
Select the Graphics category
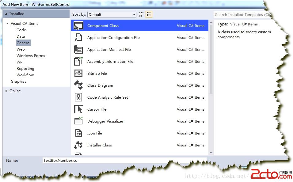tap(18, 82)
